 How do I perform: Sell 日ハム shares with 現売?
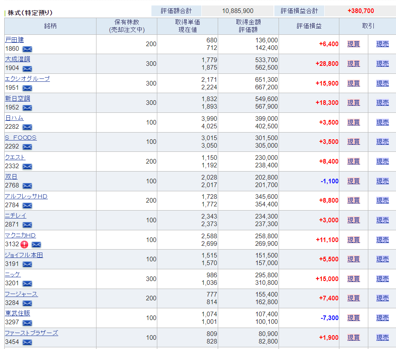[383, 122]
